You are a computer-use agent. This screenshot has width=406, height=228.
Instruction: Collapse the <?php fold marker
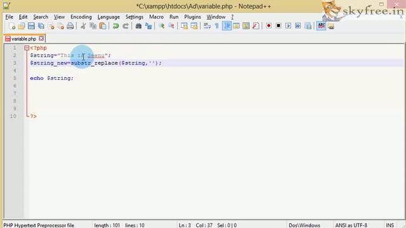[x=27, y=48]
